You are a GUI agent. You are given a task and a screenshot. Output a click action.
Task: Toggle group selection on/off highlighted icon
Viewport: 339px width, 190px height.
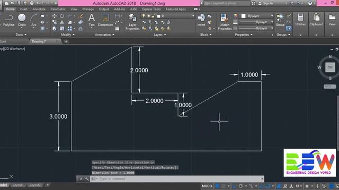289,28
